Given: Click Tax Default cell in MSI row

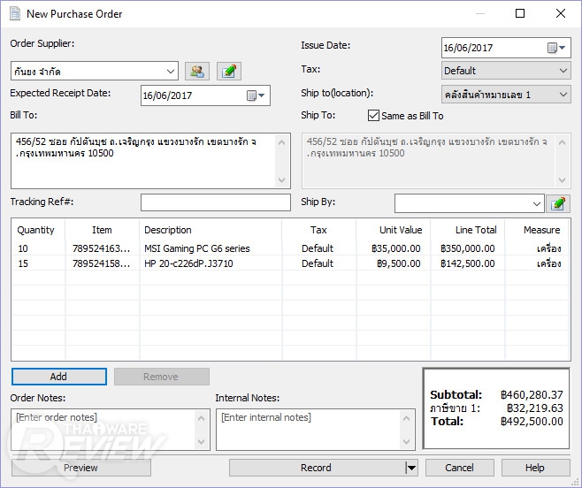Looking at the screenshot, I should 318,248.
